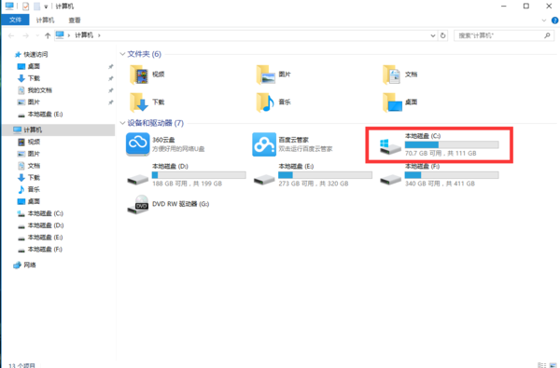560x368 pixels.
Task: Open the 音乐 folder icon
Action: click(x=265, y=102)
